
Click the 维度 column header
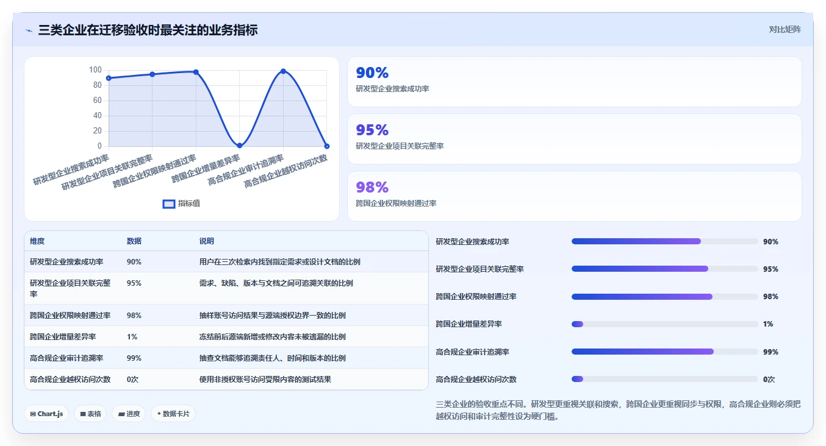click(37, 241)
